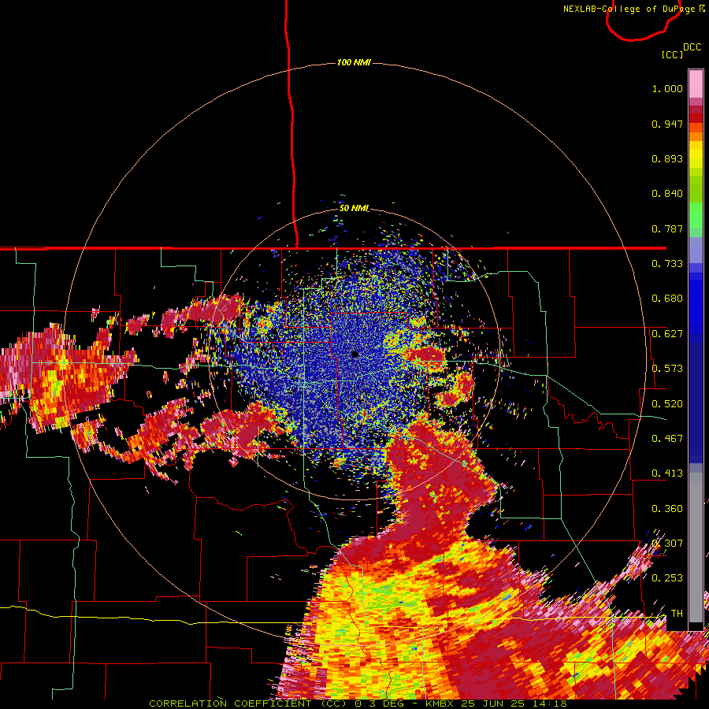Click the 0.253 legend value
This screenshot has width=709, height=709.
(x=667, y=578)
